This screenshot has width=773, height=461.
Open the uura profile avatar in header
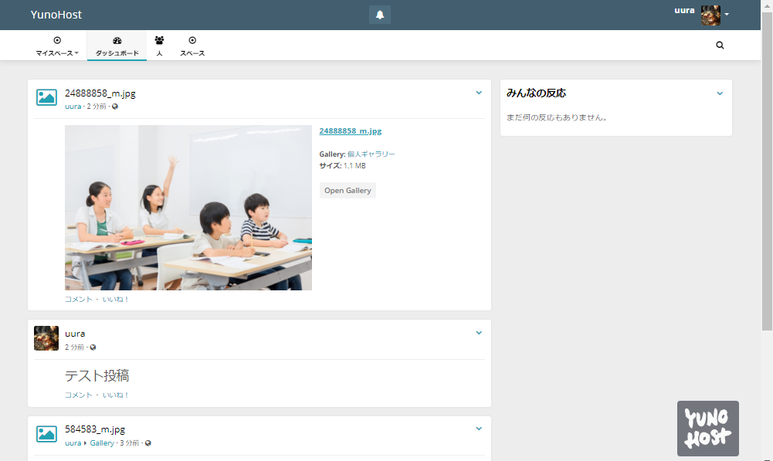[x=710, y=15]
